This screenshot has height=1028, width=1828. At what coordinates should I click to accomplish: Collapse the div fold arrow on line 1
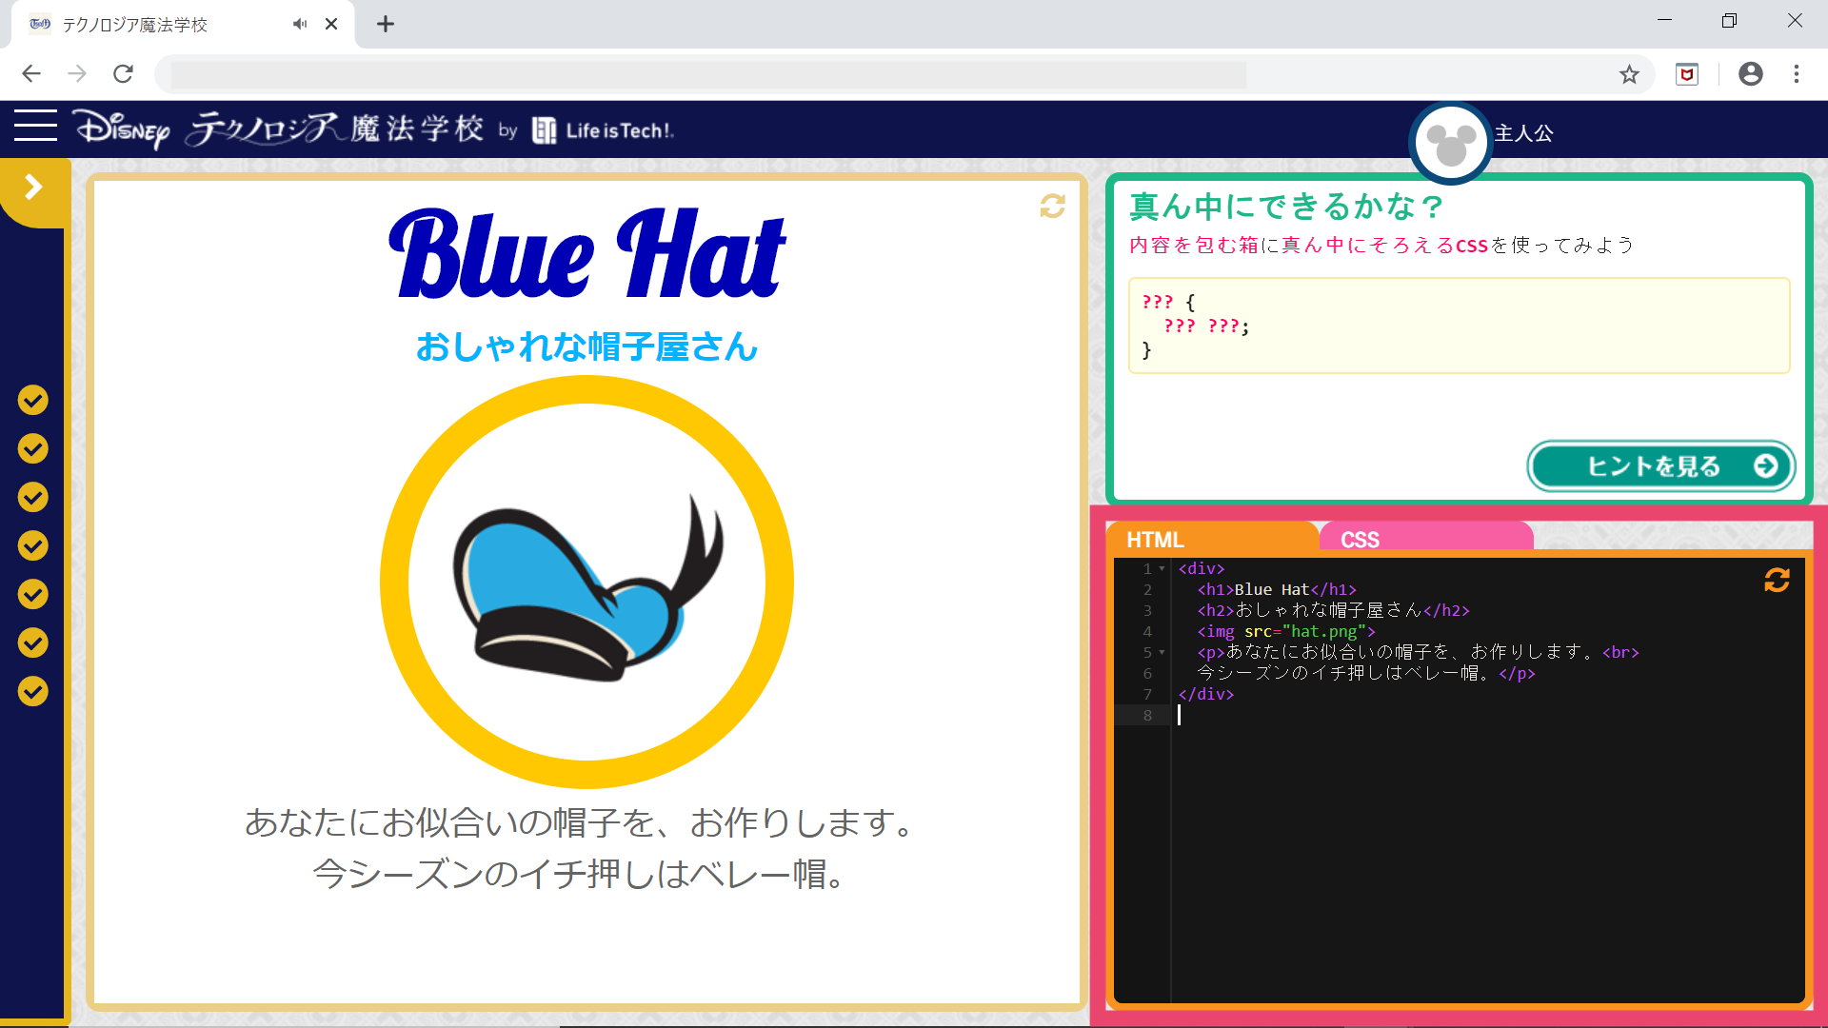tap(1162, 568)
